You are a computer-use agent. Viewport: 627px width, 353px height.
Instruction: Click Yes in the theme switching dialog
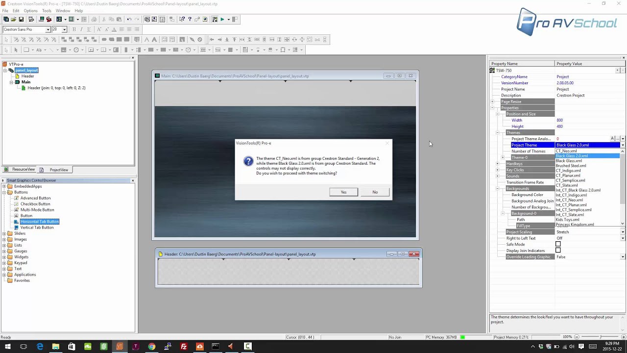click(x=343, y=192)
